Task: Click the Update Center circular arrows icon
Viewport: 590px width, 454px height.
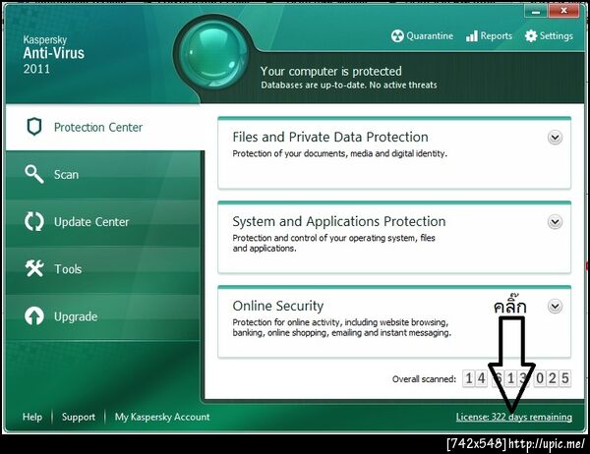Action: [34, 221]
